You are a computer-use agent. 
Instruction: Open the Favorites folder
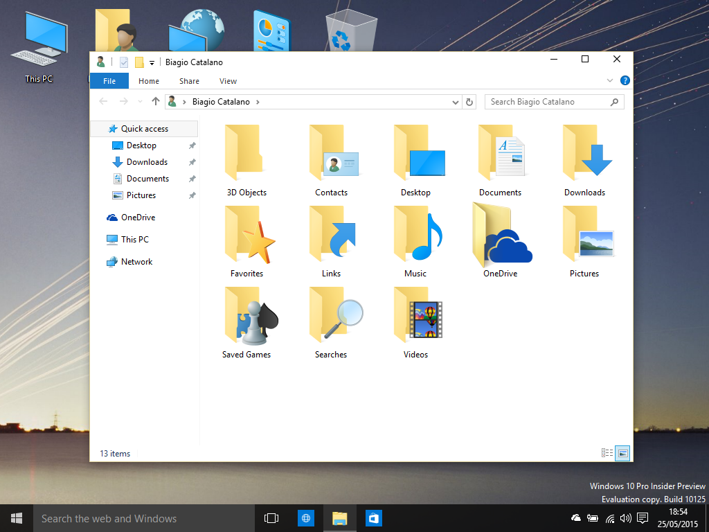(246, 242)
